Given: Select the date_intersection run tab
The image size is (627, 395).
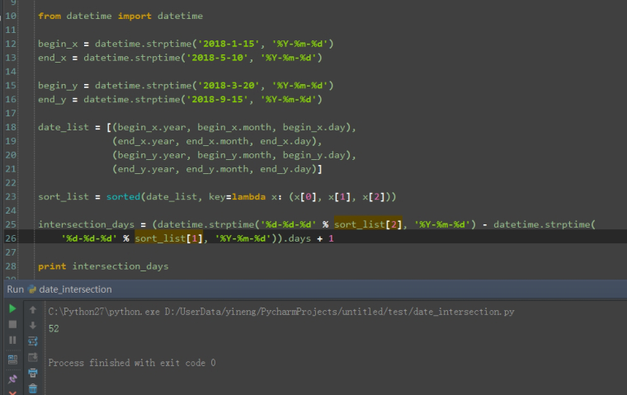Looking at the screenshot, I should click(69, 289).
